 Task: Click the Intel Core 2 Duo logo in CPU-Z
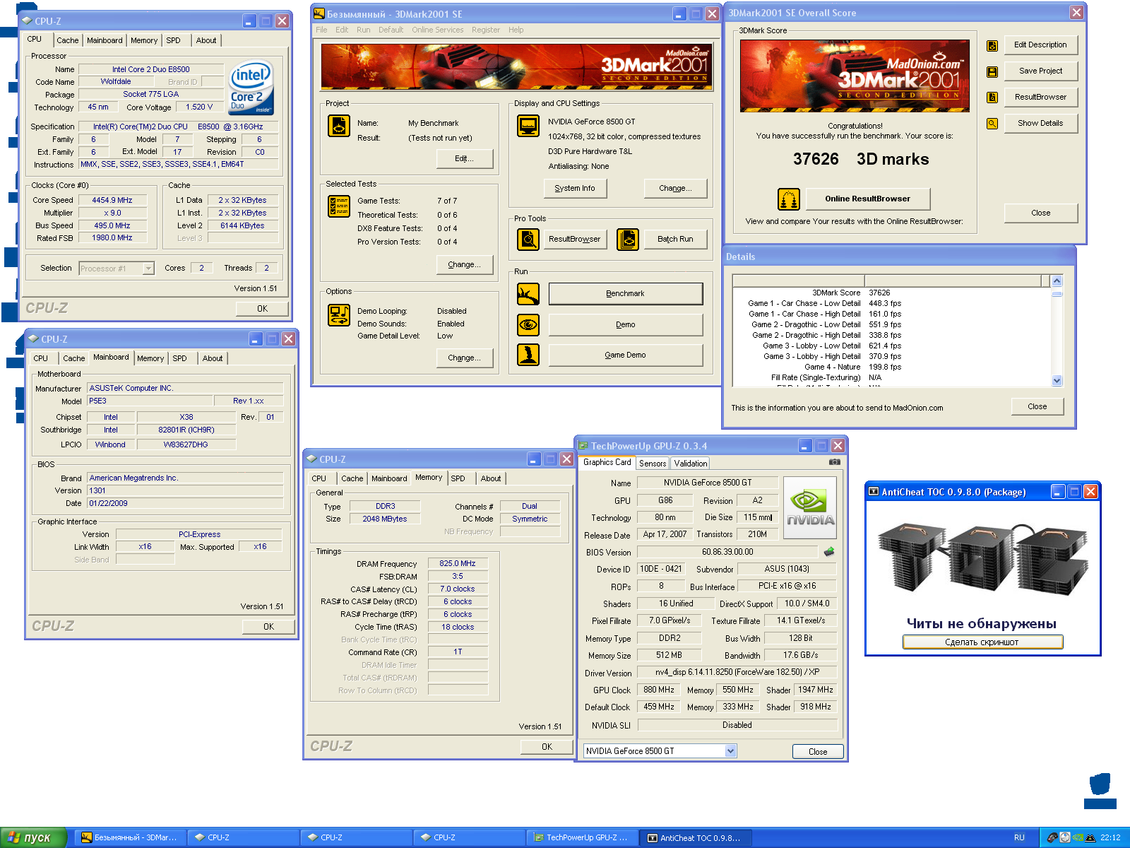click(251, 89)
